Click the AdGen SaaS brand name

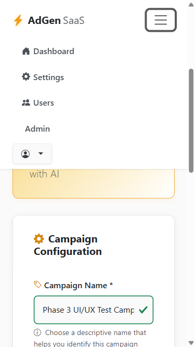pyautogui.click(x=56, y=21)
